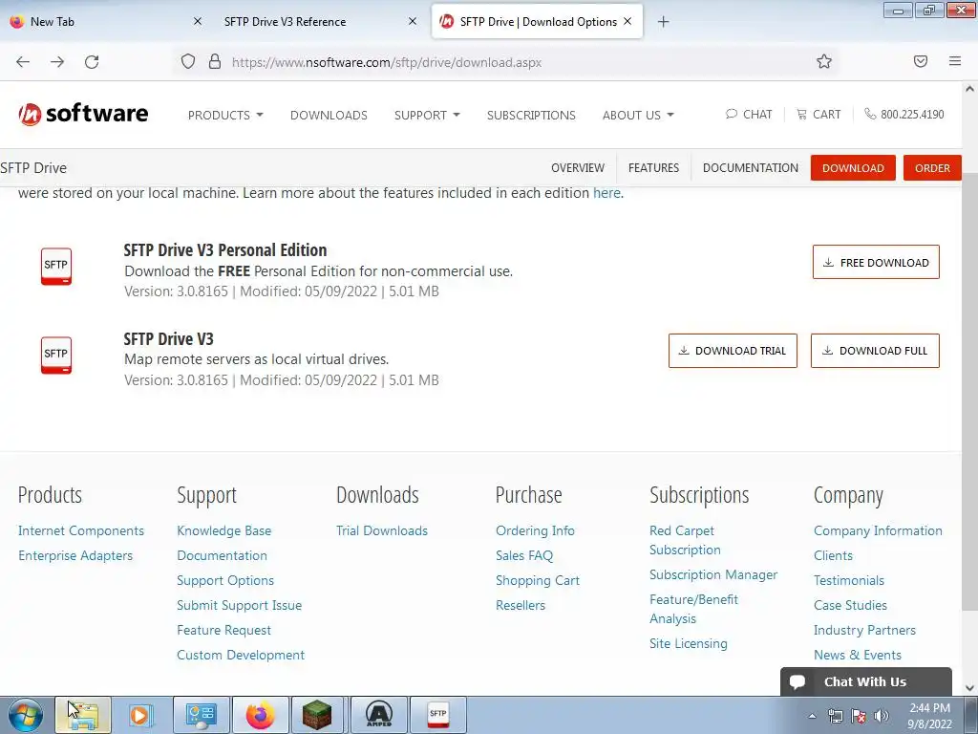View site security padlock info

pos(215,62)
